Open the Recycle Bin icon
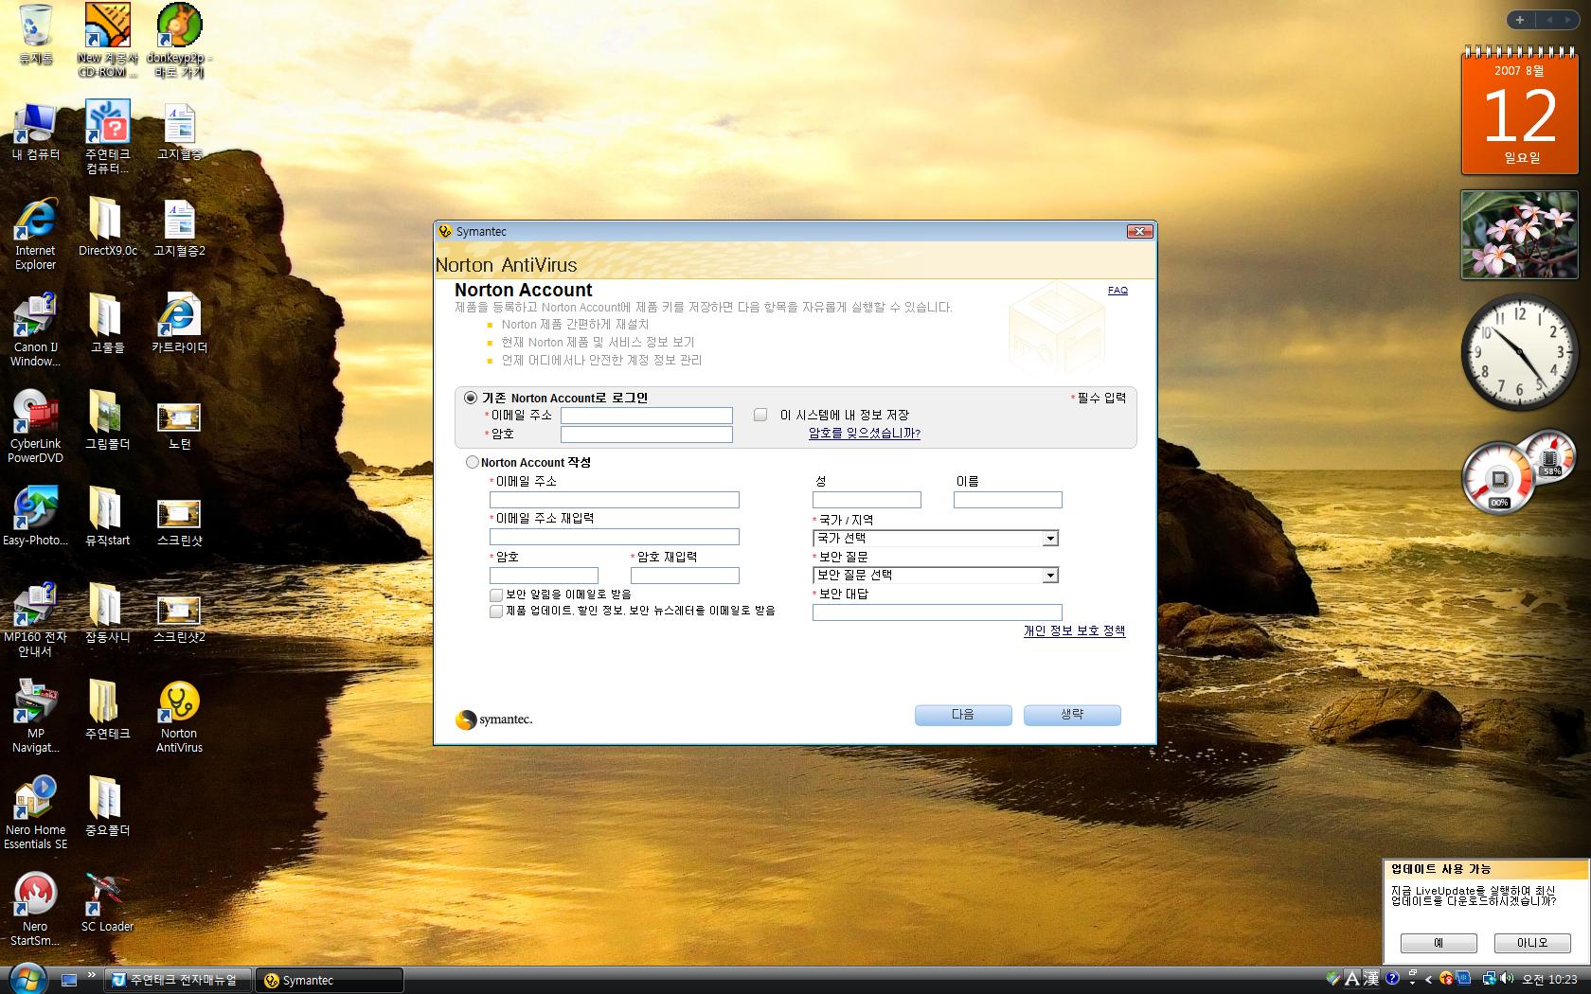 coord(35,27)
